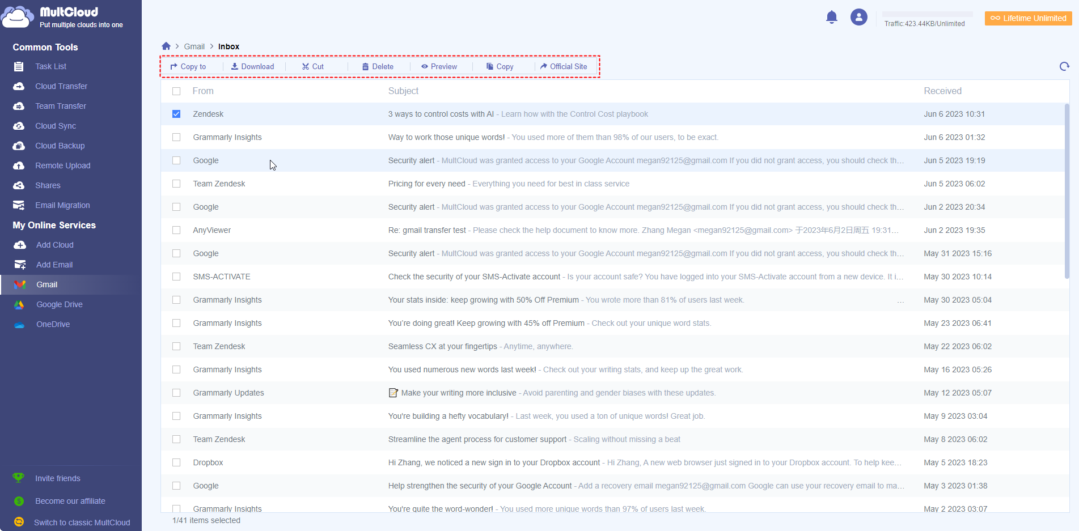Click Gmail in the breadcrumb

point(194,46)
